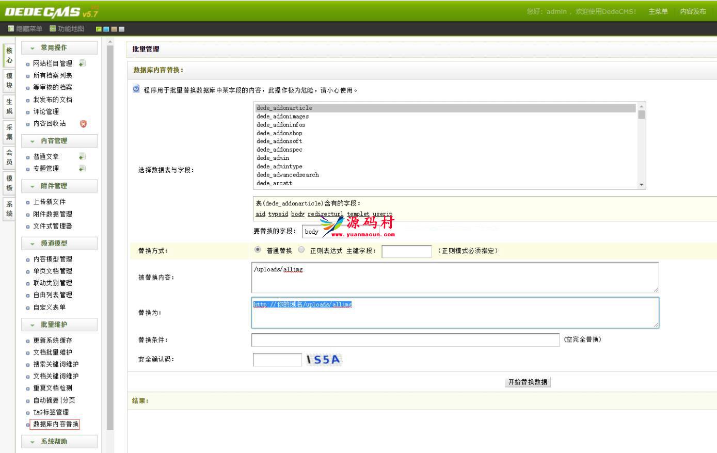This screenshot has width=717, height=453.
Task: Open the 功能地图 (function map) icon
Action: [52, 29]
